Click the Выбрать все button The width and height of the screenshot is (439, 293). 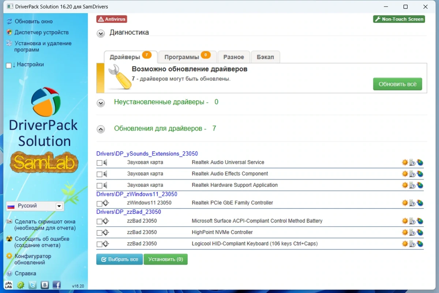tap(120, 259)
